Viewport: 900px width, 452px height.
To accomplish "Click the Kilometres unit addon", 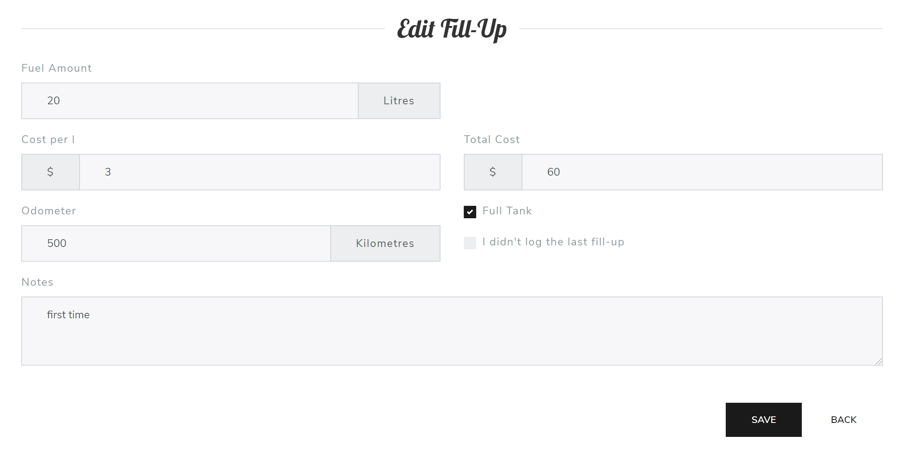I will coord(385,243).
